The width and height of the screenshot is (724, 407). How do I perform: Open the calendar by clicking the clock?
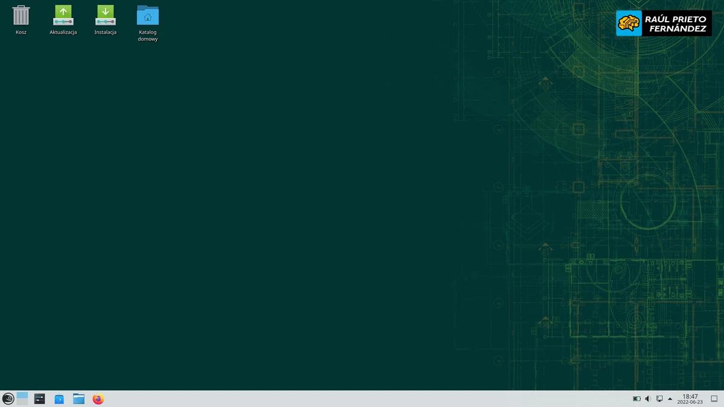click(x=690, y=399)
